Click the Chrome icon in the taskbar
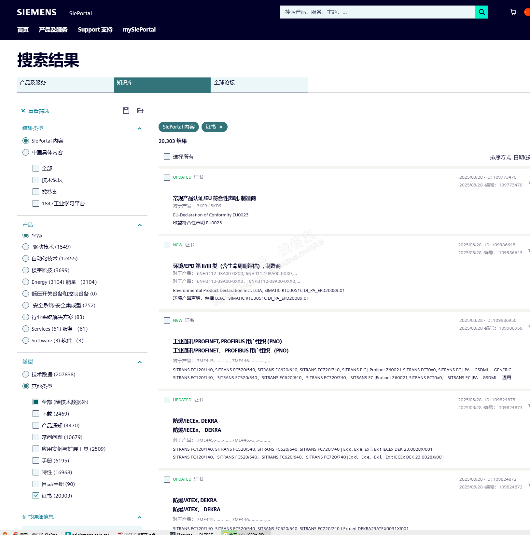The image size is (530, 535). pyautogui.click(x=16, y=533)
